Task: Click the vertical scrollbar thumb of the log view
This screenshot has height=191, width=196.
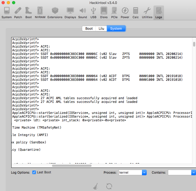Action: 194,44
